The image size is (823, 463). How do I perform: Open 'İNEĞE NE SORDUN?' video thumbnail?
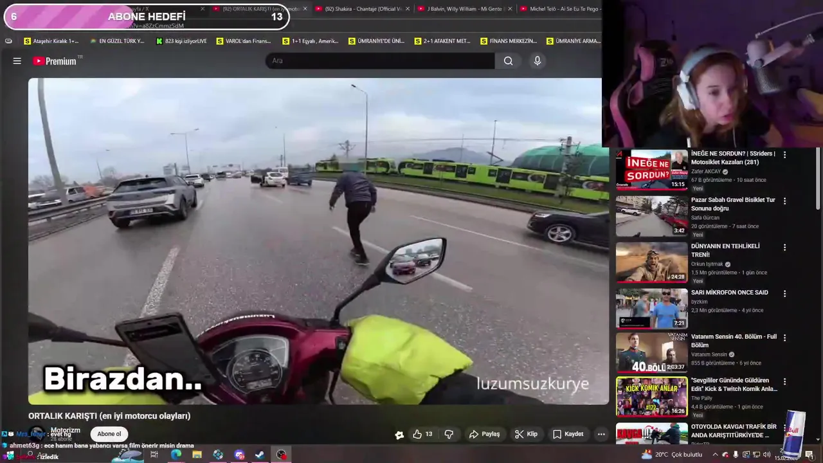pyautogui.click(x=652, y=170)
